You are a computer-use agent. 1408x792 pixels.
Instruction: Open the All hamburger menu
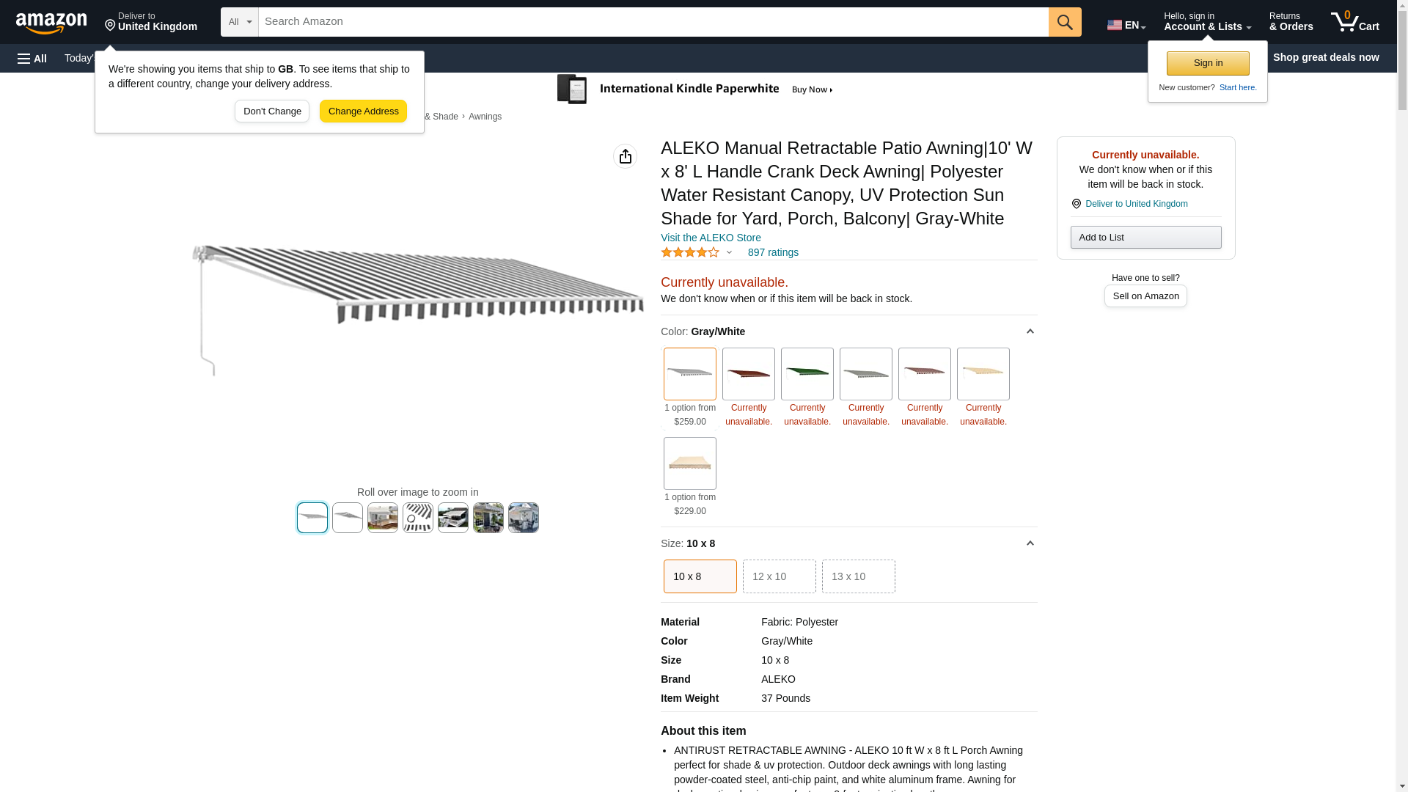(32, 58)
